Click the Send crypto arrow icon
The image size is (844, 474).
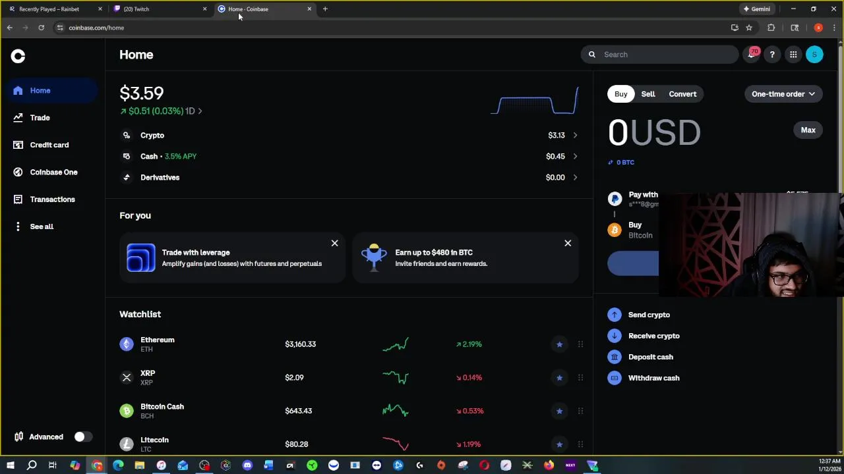click(615, 315)
